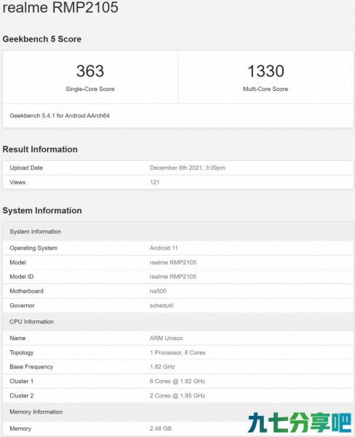Click the System Information table header
Viewport: 355px width, 437px height.
[x=35, y=232]
